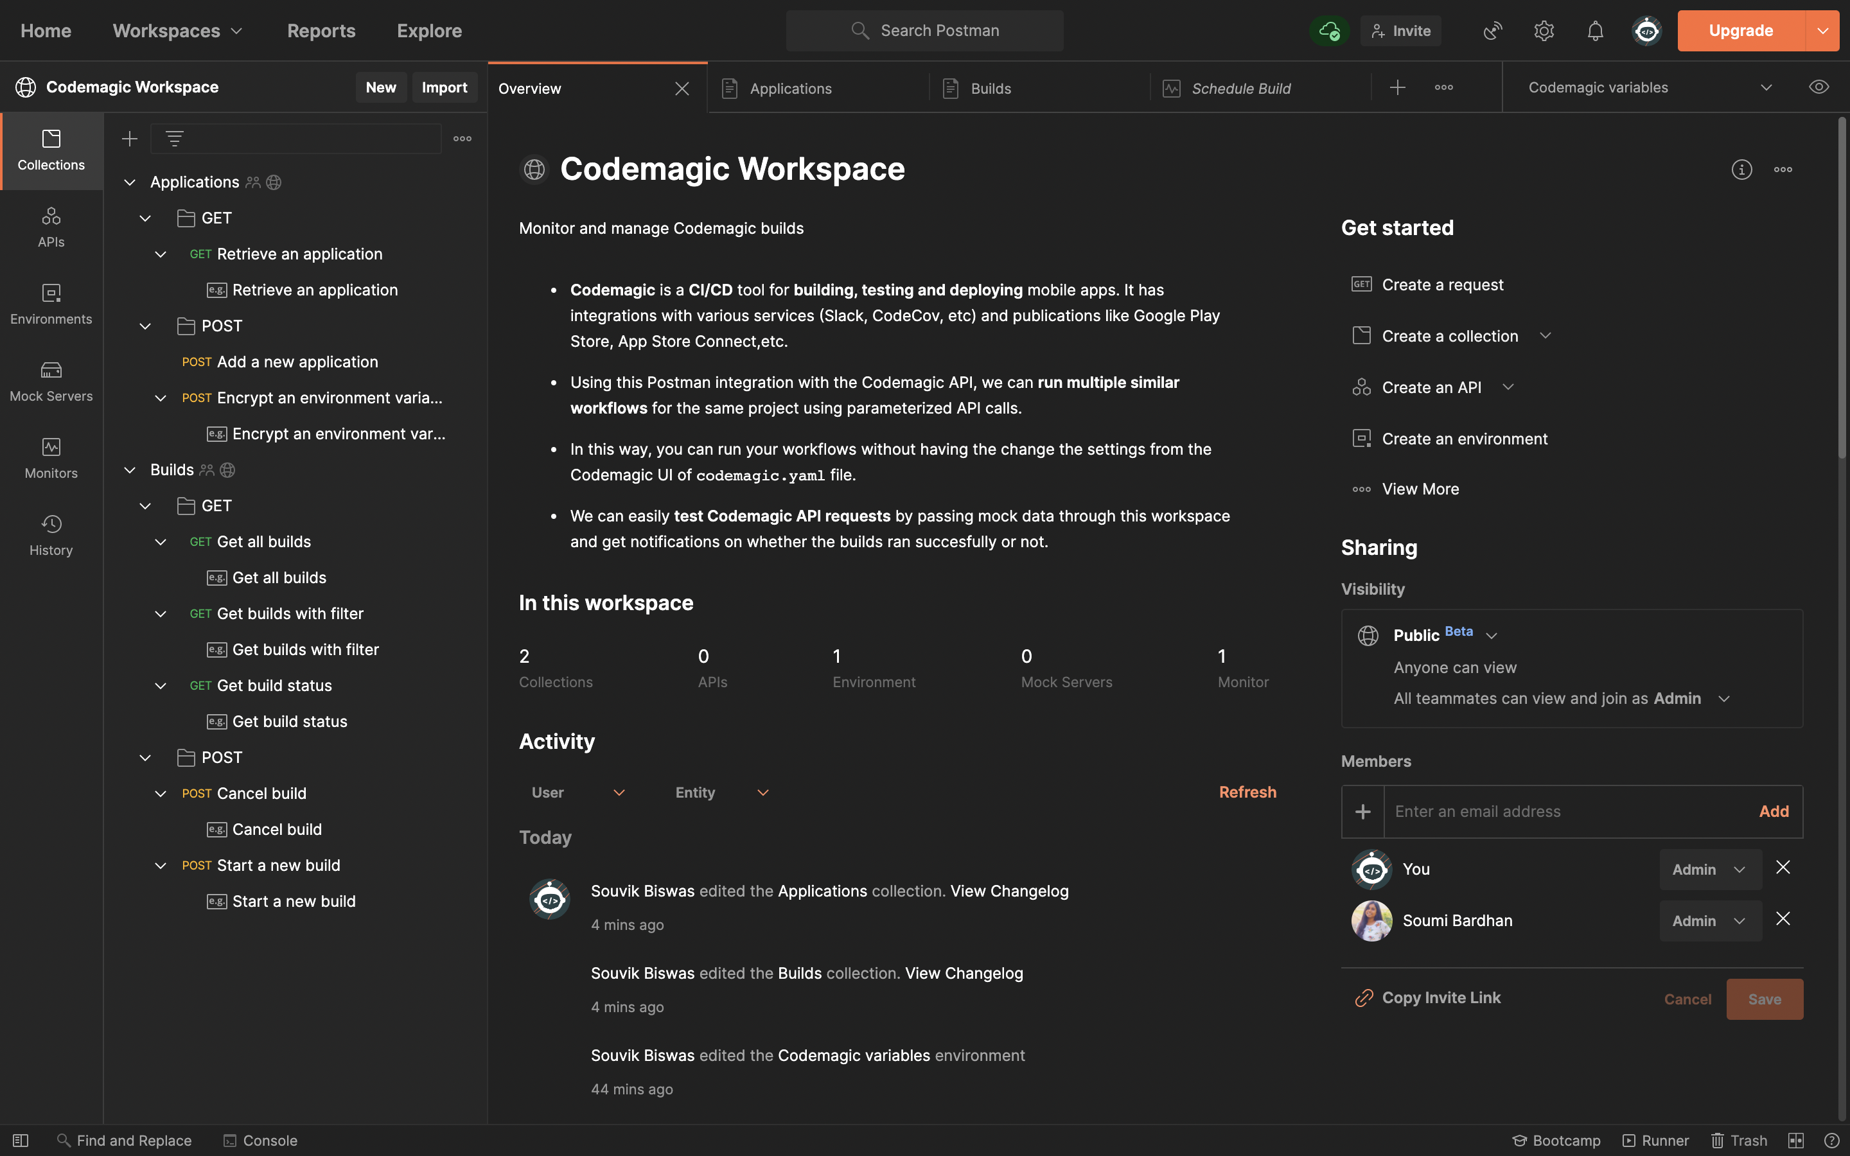Open the Monitors sidebar section
Screen dimensions: 1850x1156
pyautogui.click(x=51, y=458)
